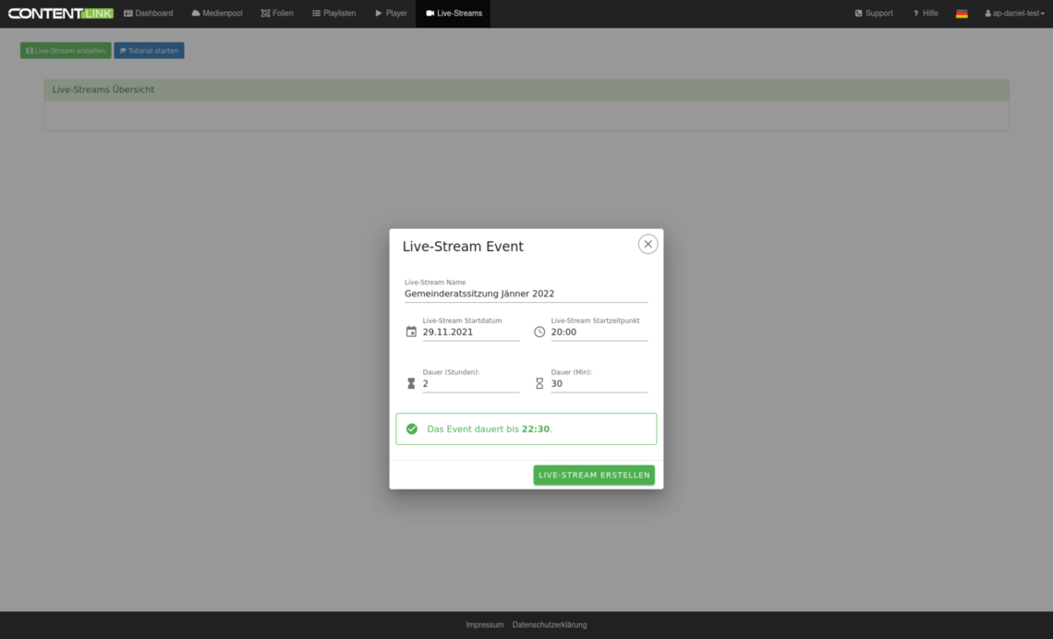Navigate to Playlisten
Image resolution: width=1053 pixels, height=639 pixels.
click(333, 14)
